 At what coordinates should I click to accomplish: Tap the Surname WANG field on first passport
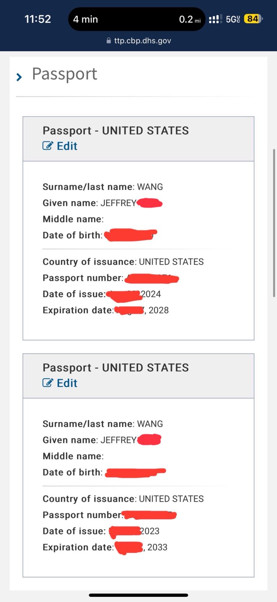103,187
